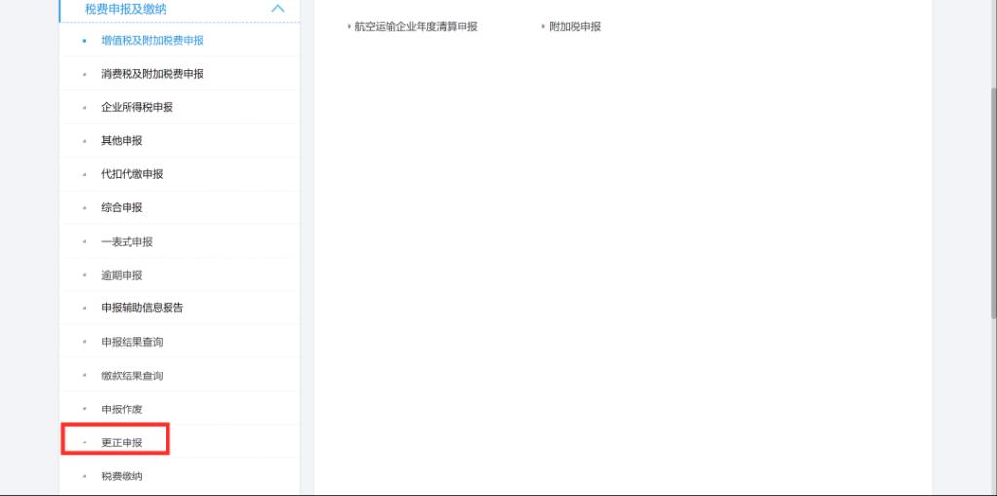Select 其他申报 sidebar entry
Image resolution: width=997 pixels, height=496 pixels.
122,140
